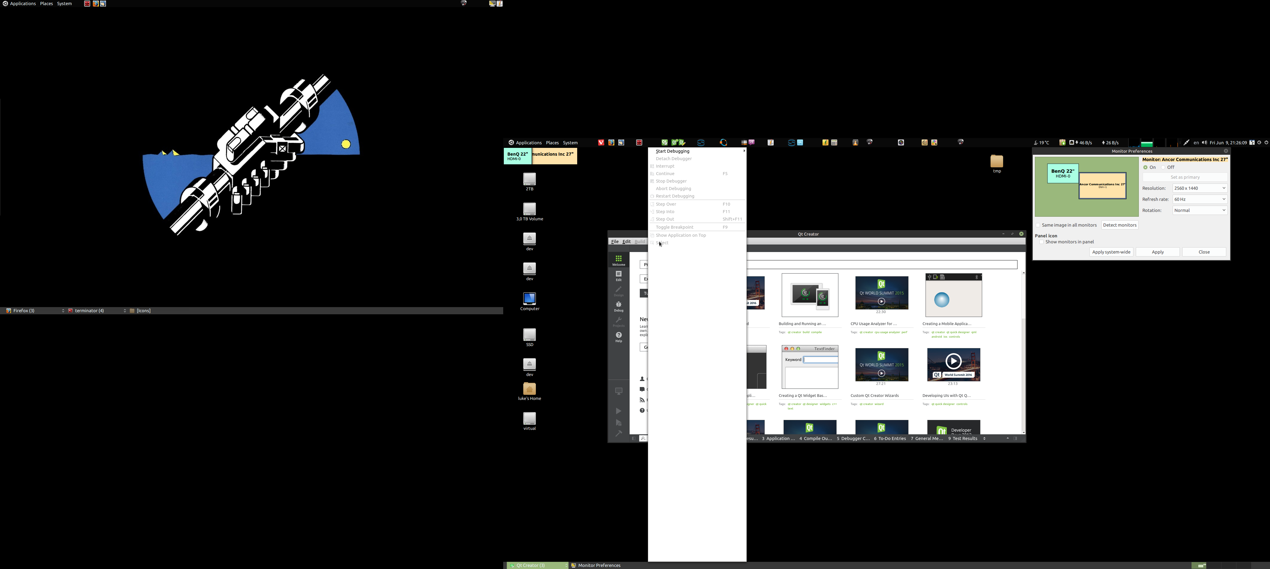Select the tmp folder on desktop

tap(996, 163)
